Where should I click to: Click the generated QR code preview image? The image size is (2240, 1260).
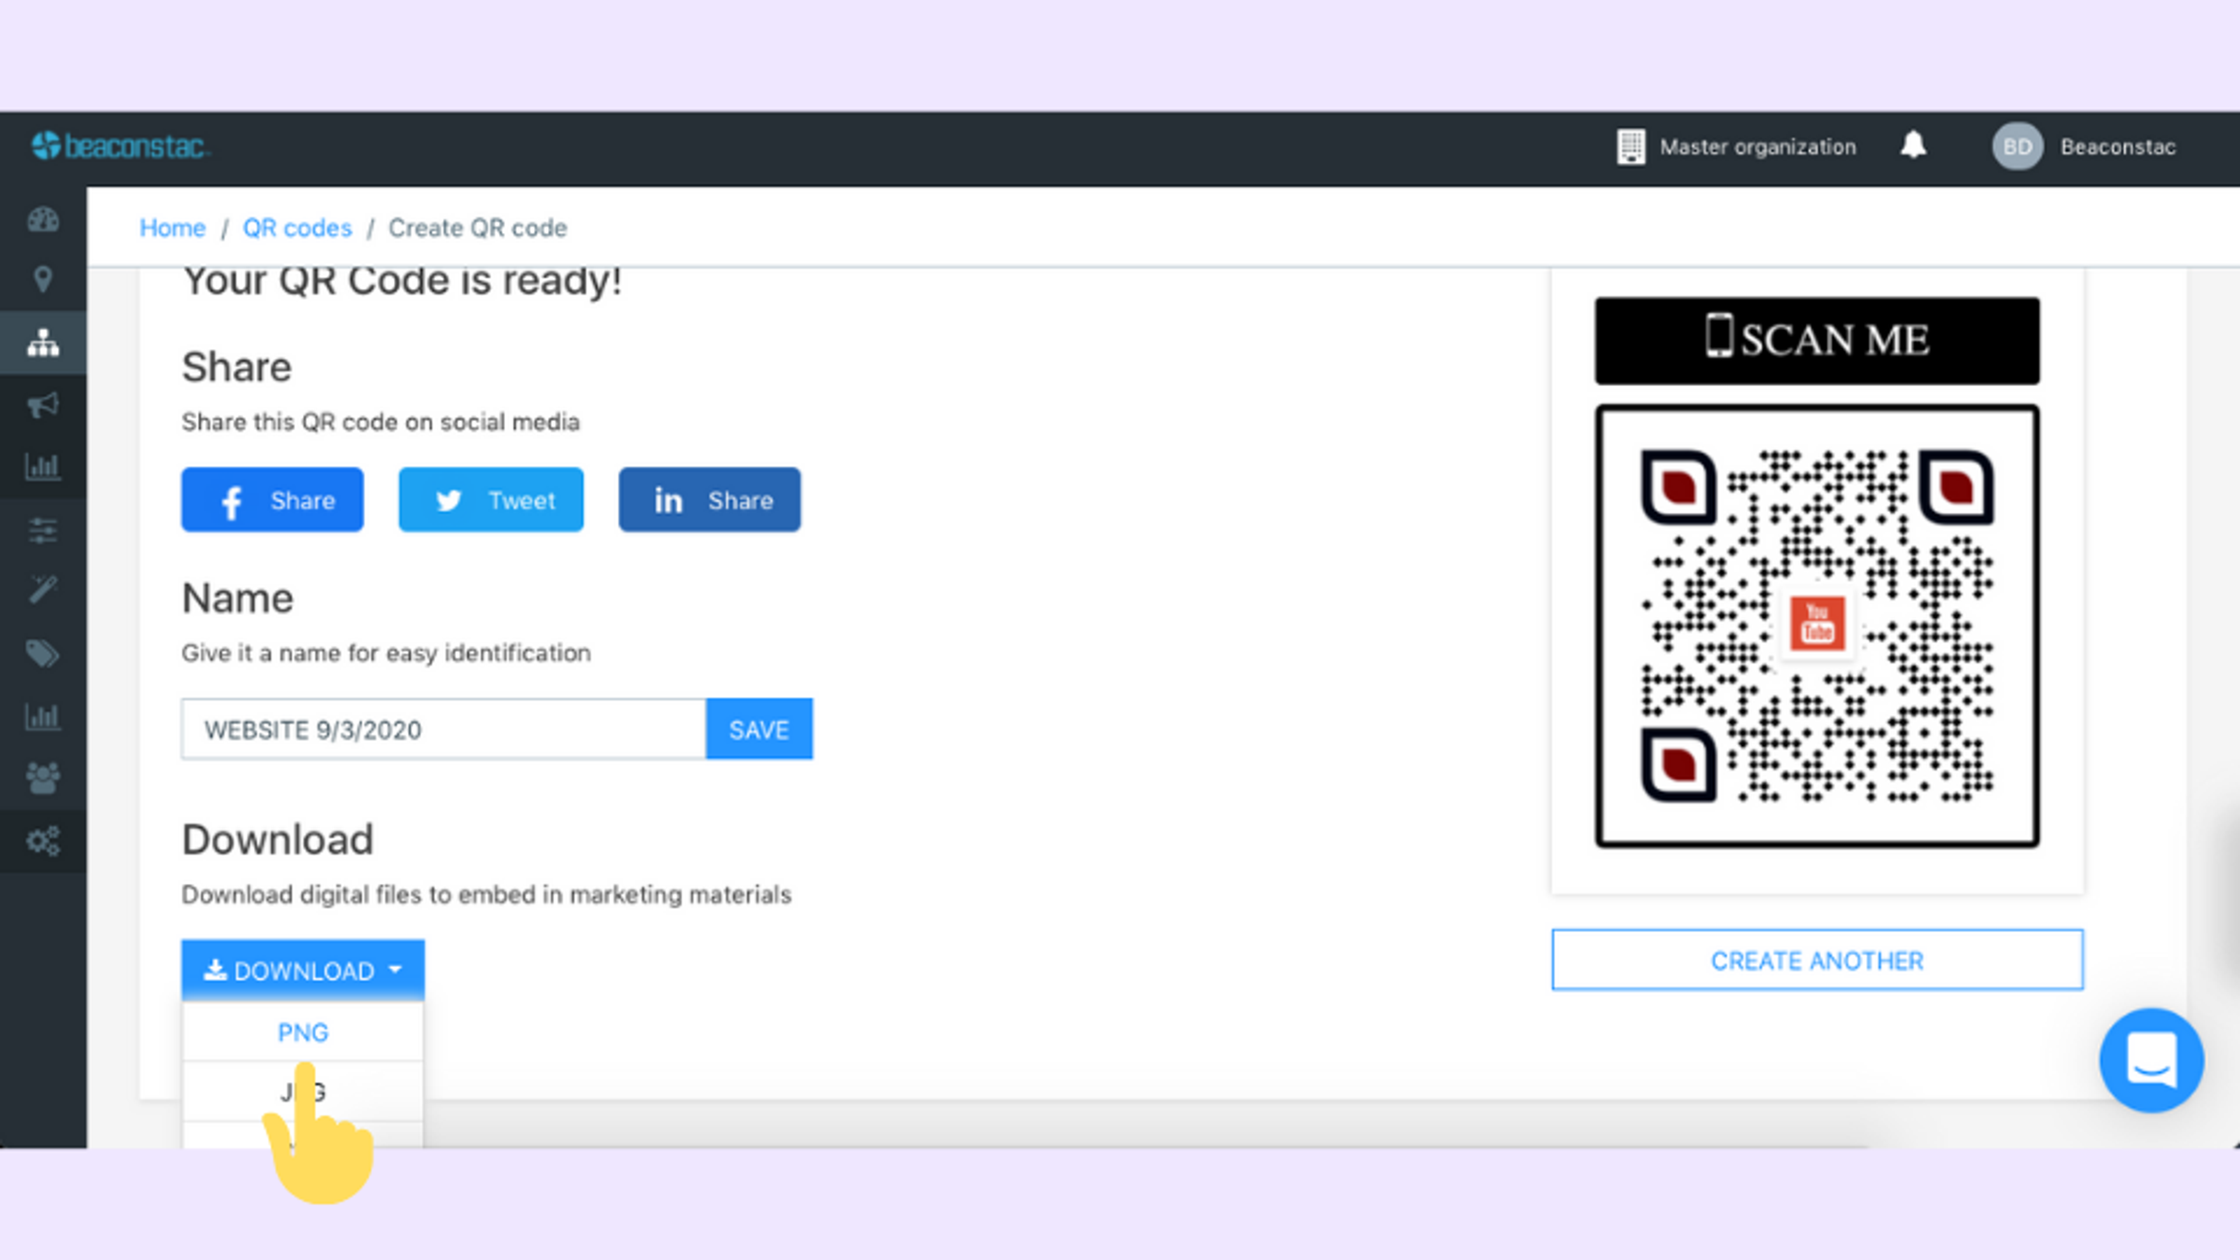coord(1818,626)
